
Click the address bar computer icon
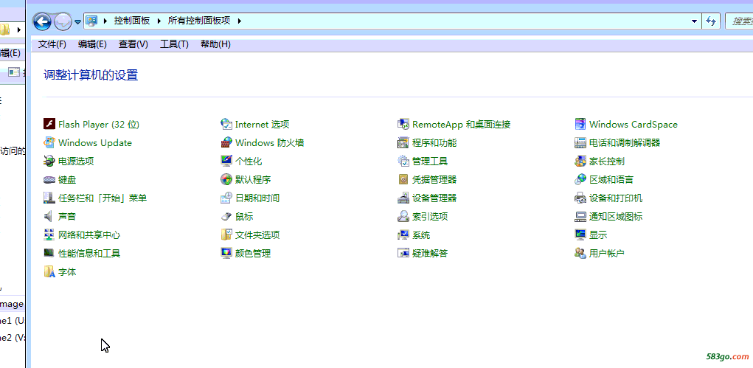click(x=91, y=21)
